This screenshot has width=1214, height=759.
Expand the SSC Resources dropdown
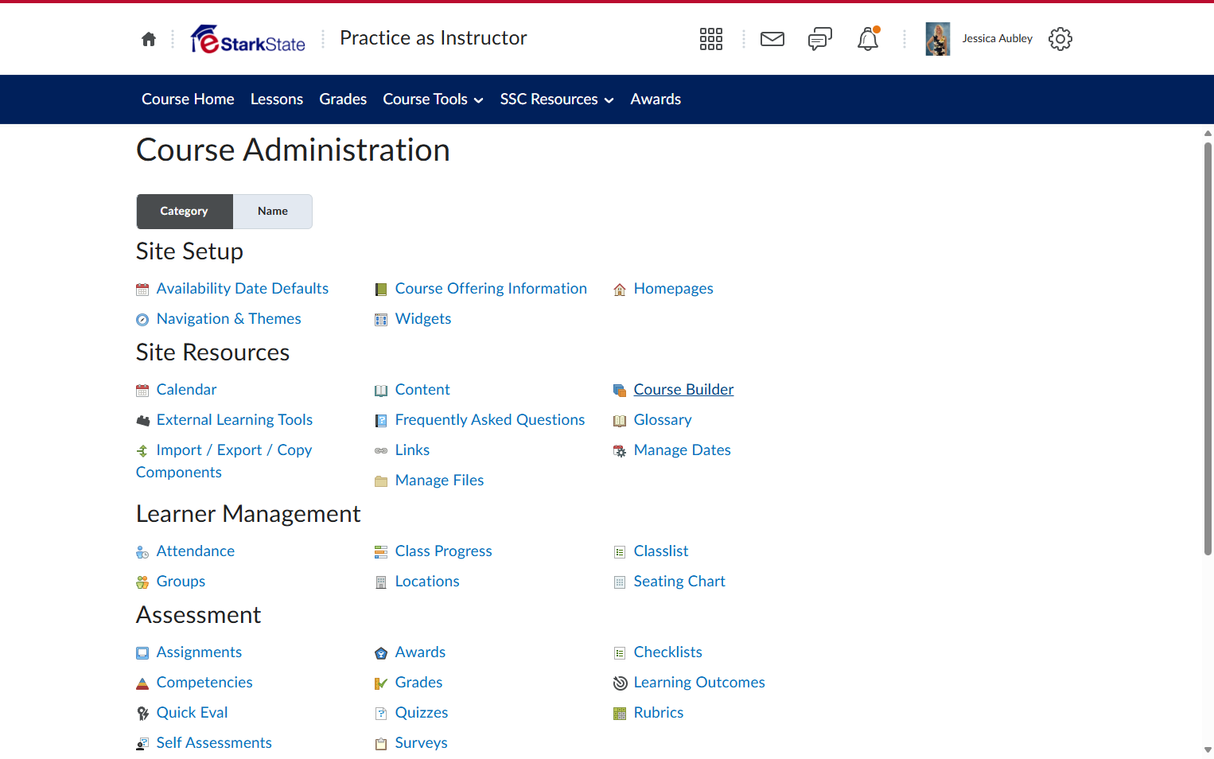(x=557, y=99)
